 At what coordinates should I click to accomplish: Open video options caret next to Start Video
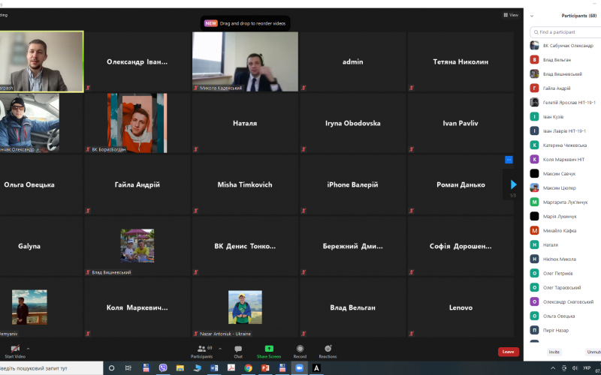(28, 349)
